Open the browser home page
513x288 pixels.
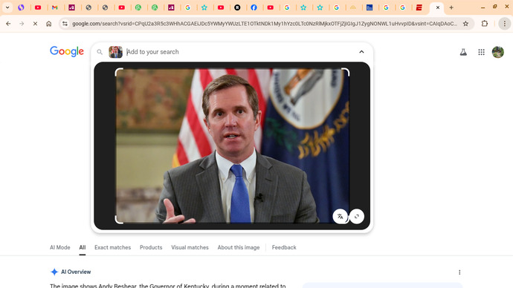[49, 24]
